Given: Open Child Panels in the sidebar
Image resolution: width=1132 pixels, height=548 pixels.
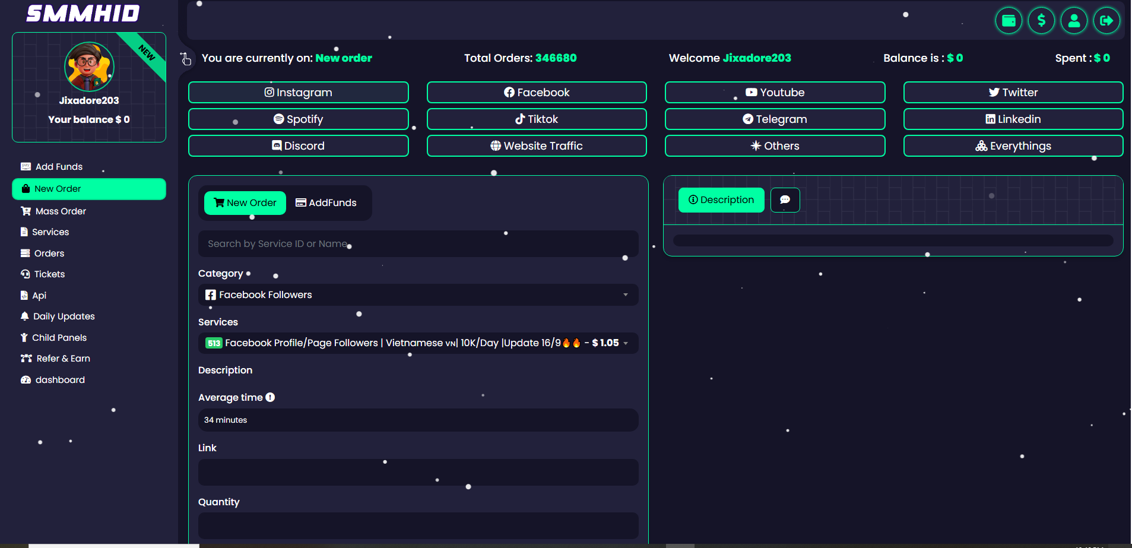Looking at the screenshot, I should (x=89, y=338).
